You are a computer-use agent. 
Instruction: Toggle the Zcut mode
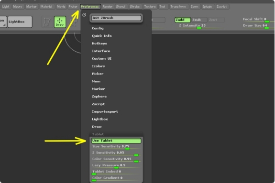pyautogui.click(x=216, y=20)
